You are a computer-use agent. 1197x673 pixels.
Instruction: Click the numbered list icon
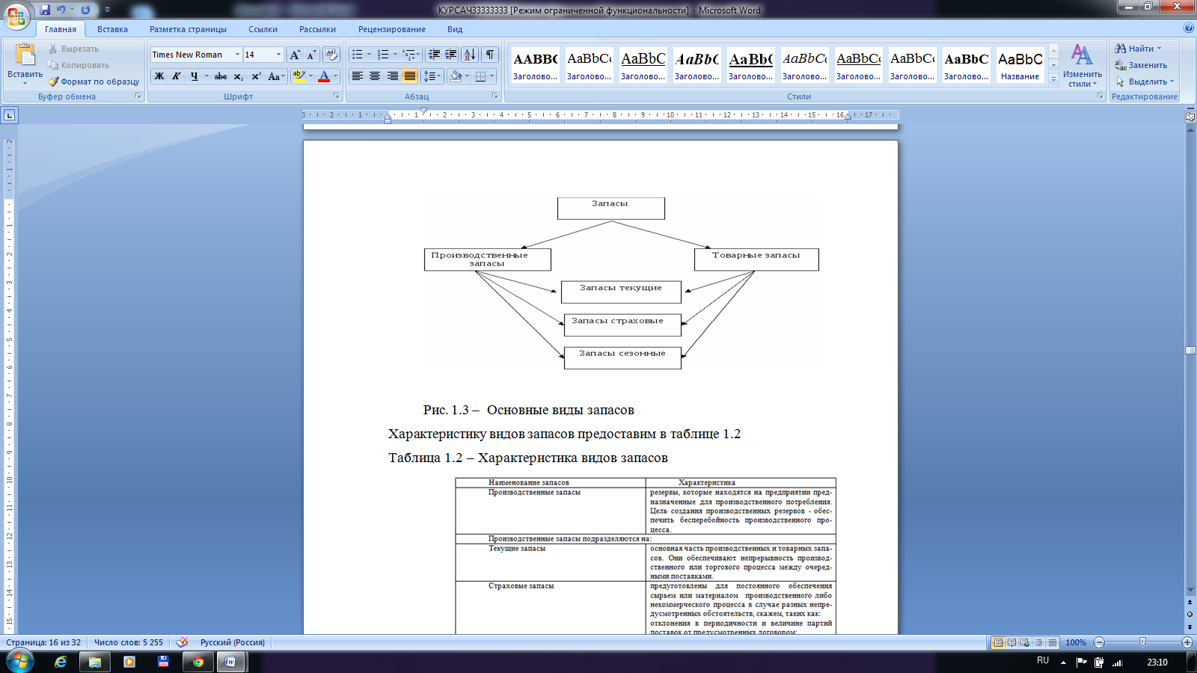point(383,55)
